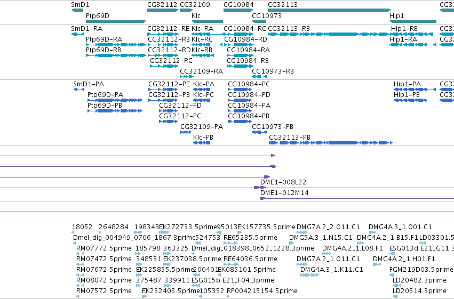
Task: Select EST DMG7A2_2.O11.C1
Action: [x=328, y=227]
